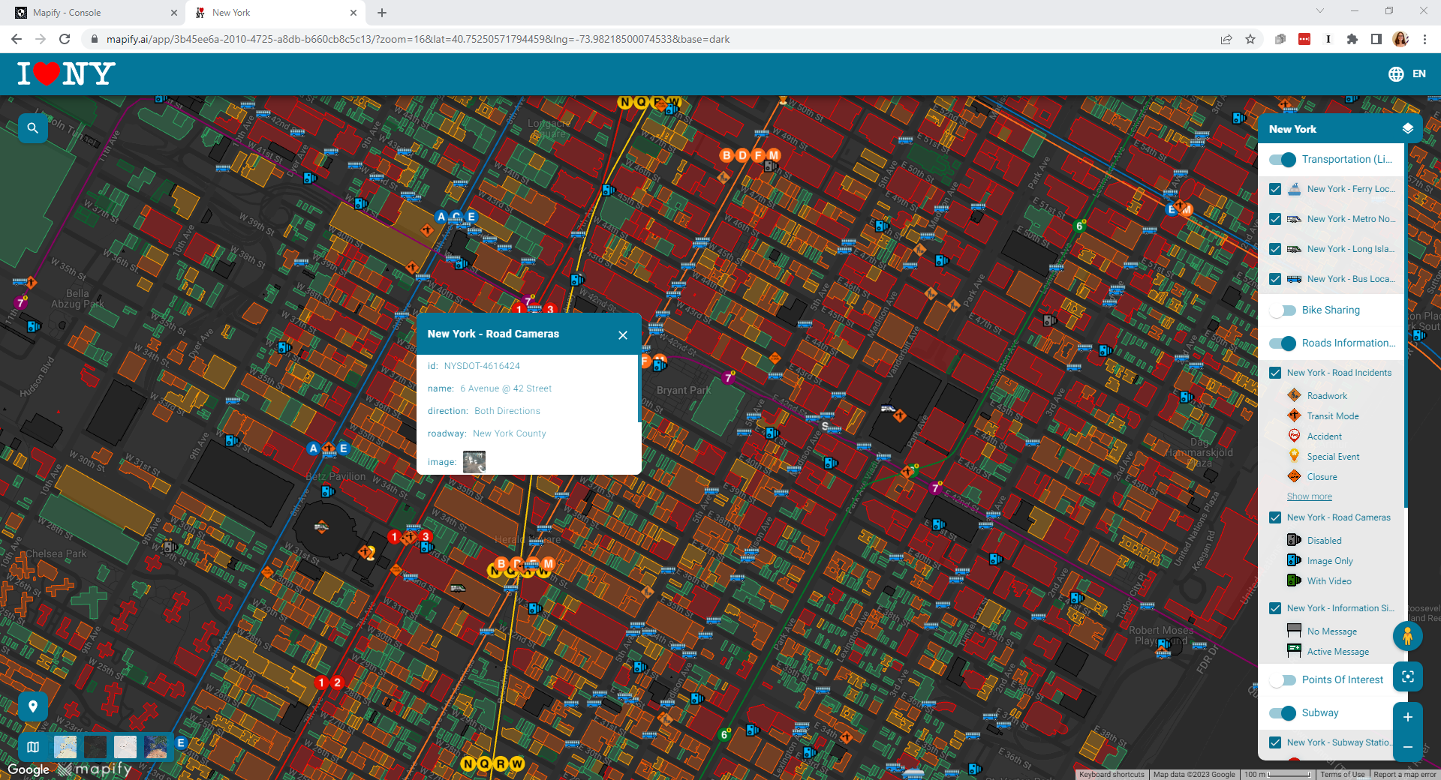Click the ferry icon beside Ferry Locations

tap(1294, 189)
